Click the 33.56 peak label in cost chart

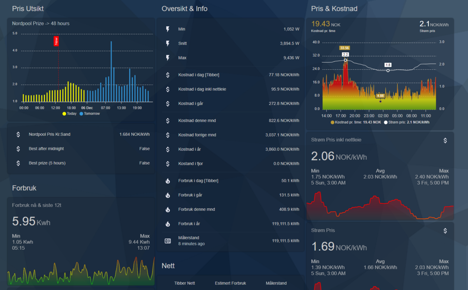344,48
